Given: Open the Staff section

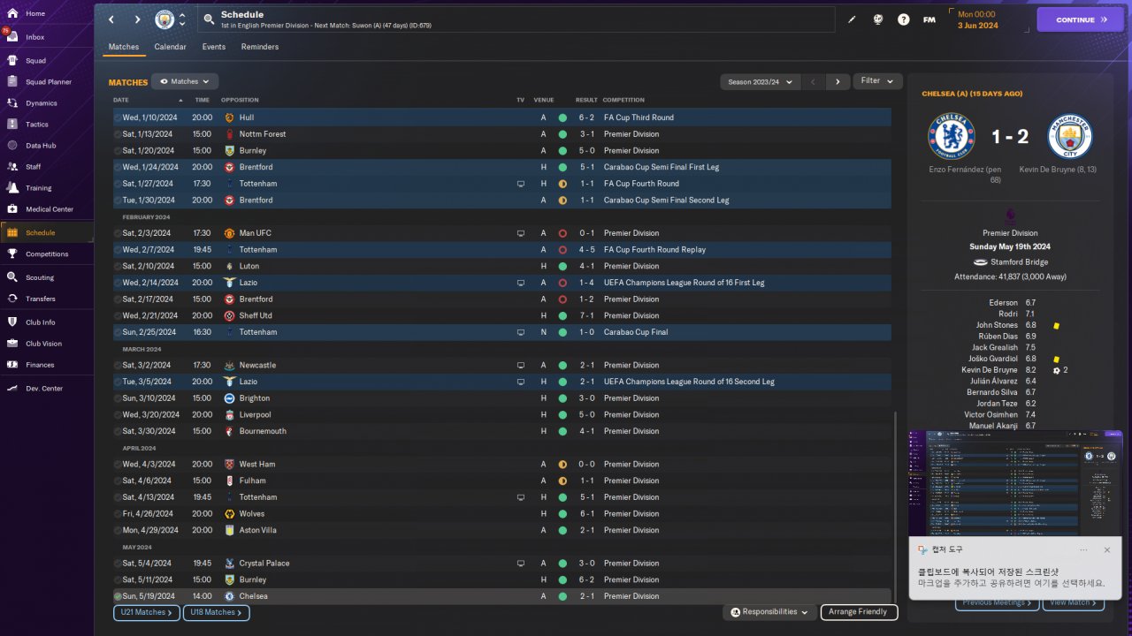Looking at the screenshot, I should click(x=34, y=167).
